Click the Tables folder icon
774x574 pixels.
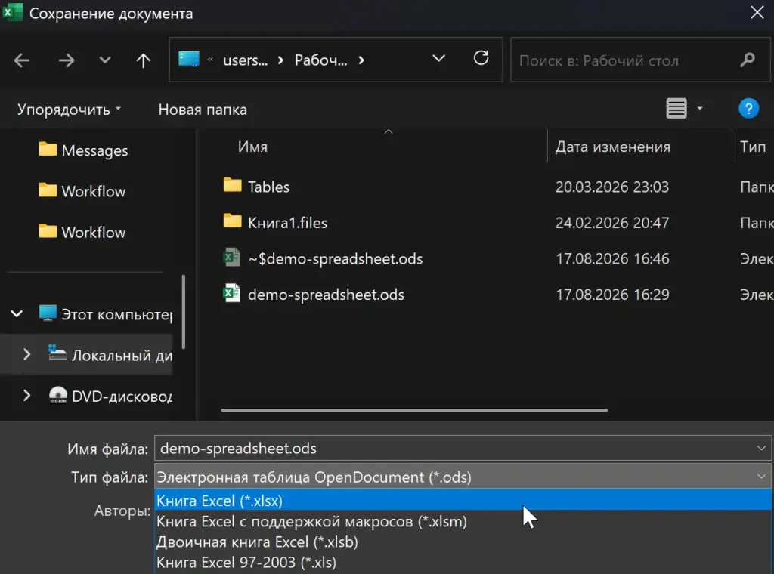[233, 185]
